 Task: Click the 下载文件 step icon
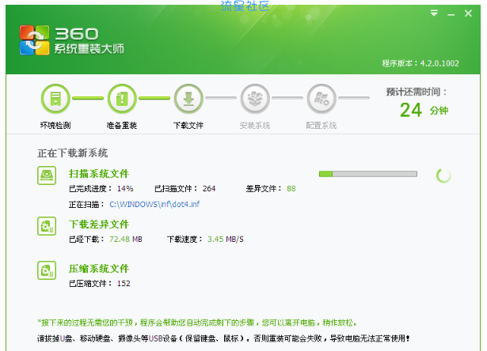(x=188, y=99)
